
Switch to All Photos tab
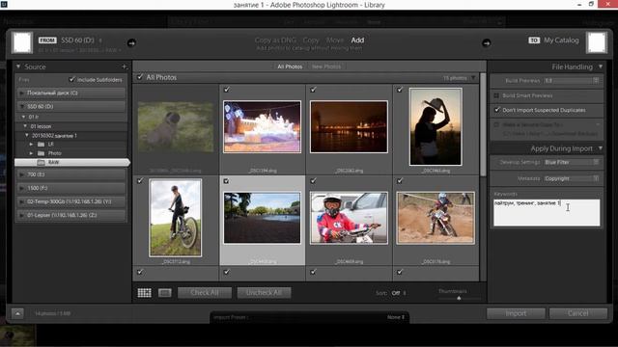coord(290,67)
